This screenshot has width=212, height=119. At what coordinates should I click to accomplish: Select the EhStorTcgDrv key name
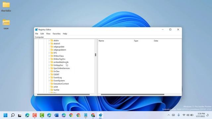59,59
